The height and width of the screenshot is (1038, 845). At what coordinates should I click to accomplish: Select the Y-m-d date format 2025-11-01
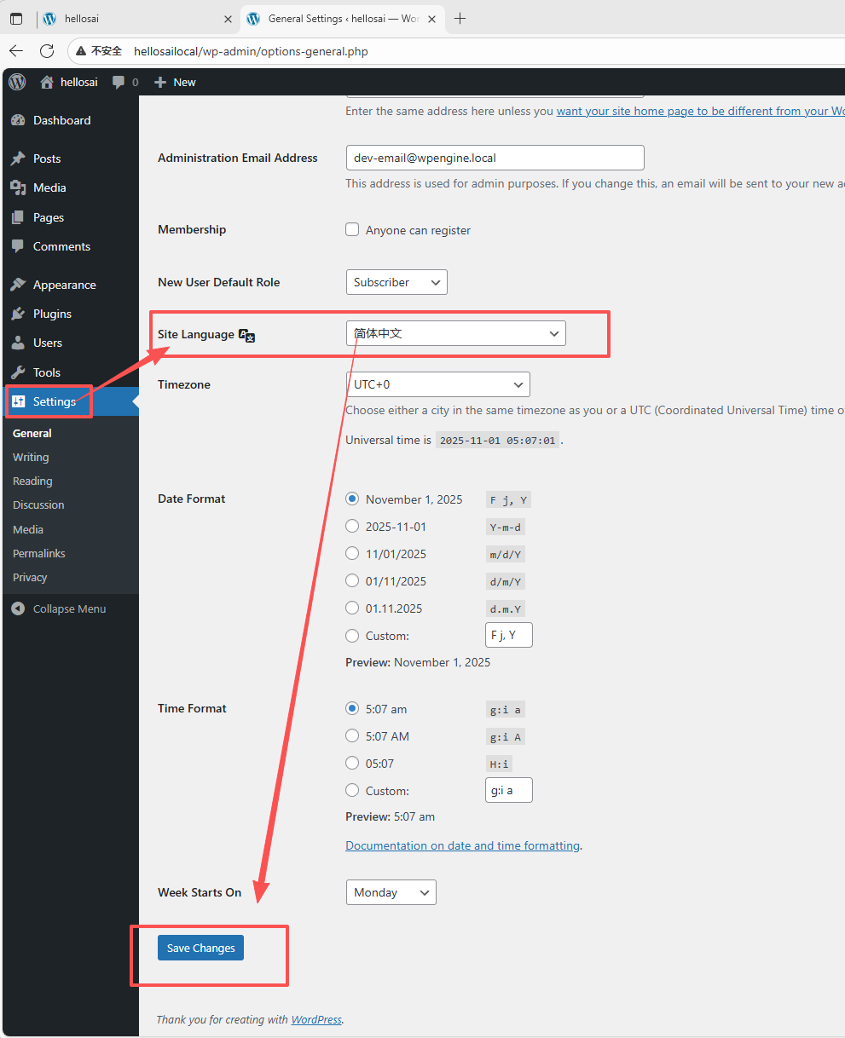(x=352, y=527)
